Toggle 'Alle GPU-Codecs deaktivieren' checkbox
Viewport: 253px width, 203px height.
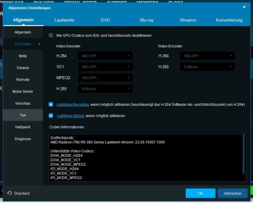click(x=51, y=36)
